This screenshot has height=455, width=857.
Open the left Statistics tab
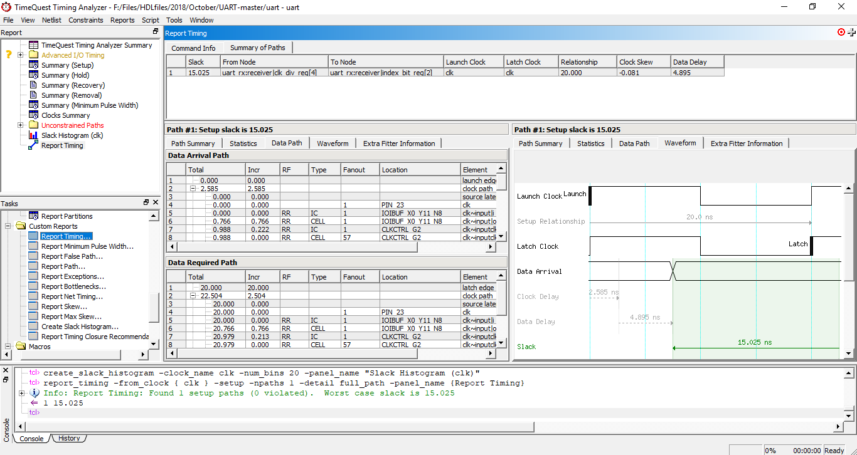click(x=243, y=144)
